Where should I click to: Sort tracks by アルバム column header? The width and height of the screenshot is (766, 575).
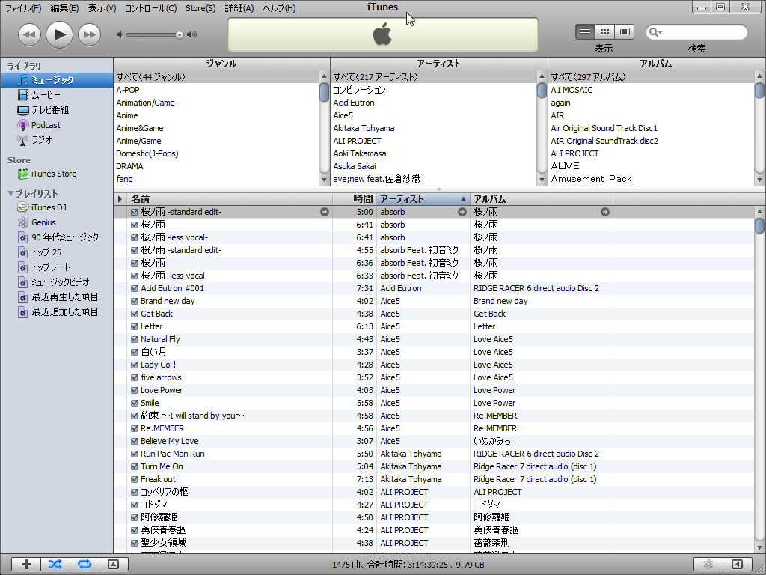[542, 199]
